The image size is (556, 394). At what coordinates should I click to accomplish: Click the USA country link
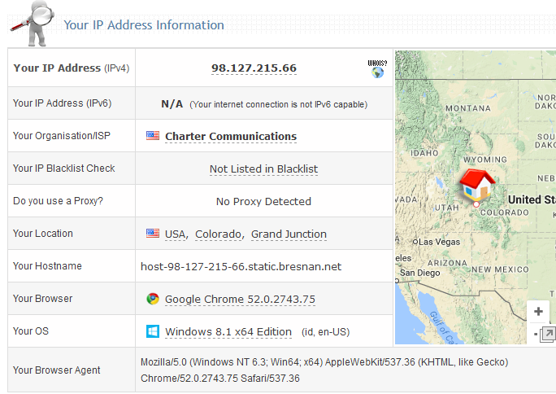click(x=176, y=234)
